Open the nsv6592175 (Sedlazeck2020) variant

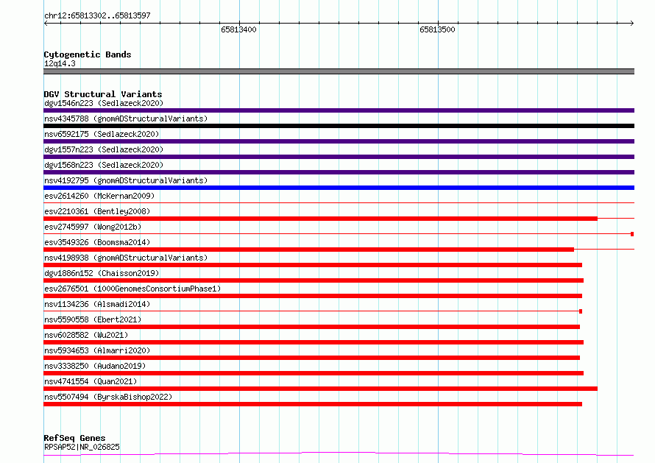pyautogui.click(x=102, y=134)
